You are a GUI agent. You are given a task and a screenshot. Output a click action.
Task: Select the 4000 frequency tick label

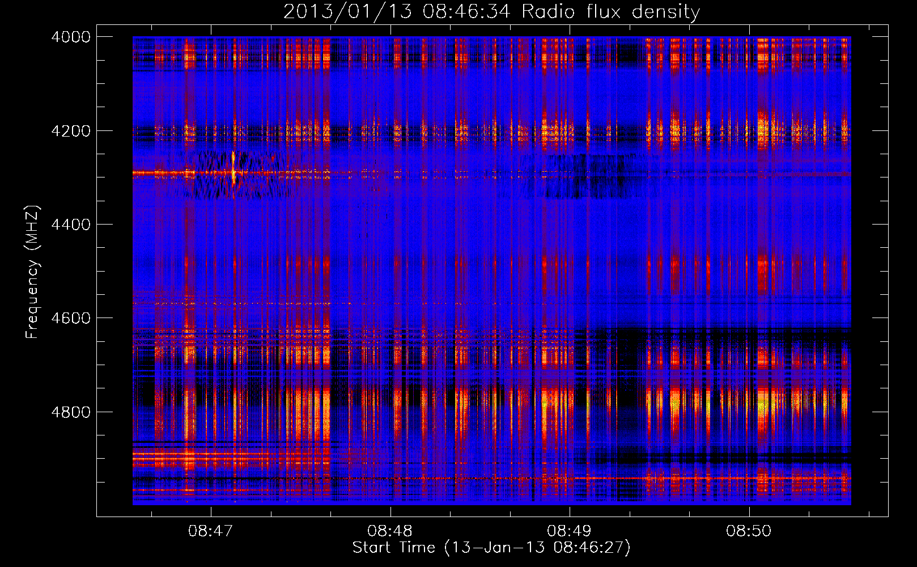point(71,37)
